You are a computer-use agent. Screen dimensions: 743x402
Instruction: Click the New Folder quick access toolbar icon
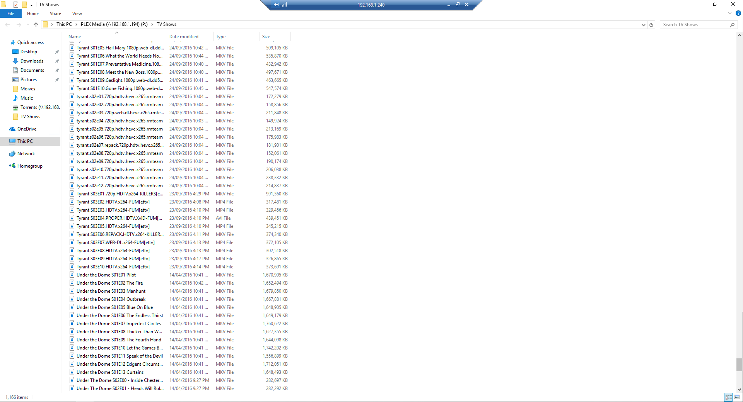click(x=24, y=5)
